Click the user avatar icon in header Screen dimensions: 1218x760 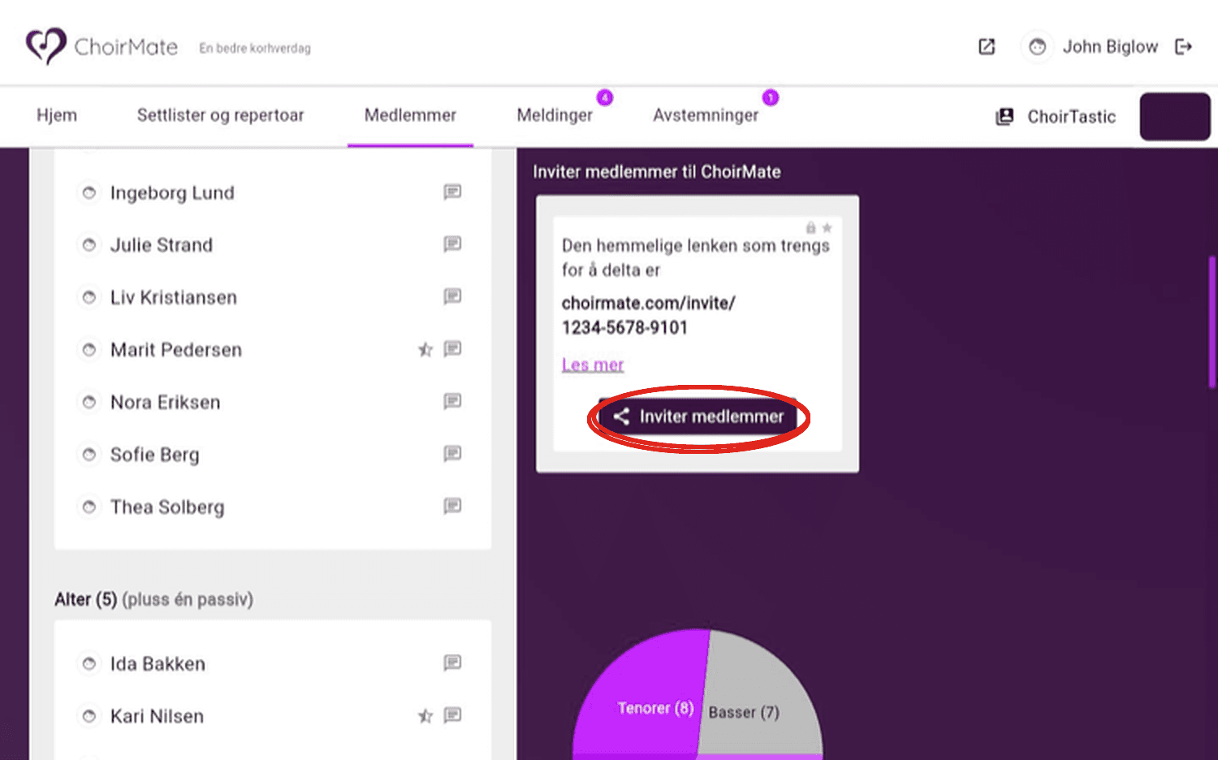(x=1037, y=47)
